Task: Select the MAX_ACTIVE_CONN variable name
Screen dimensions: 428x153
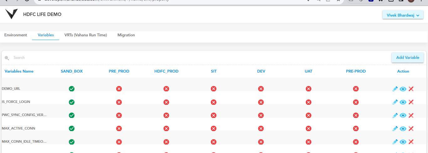Action: point(18,128)
